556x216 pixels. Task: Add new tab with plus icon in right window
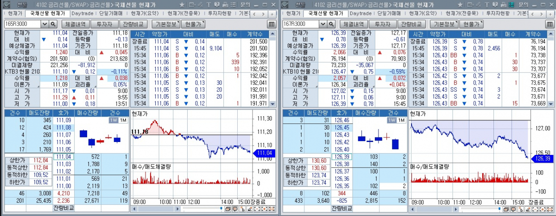click(550, 14)
